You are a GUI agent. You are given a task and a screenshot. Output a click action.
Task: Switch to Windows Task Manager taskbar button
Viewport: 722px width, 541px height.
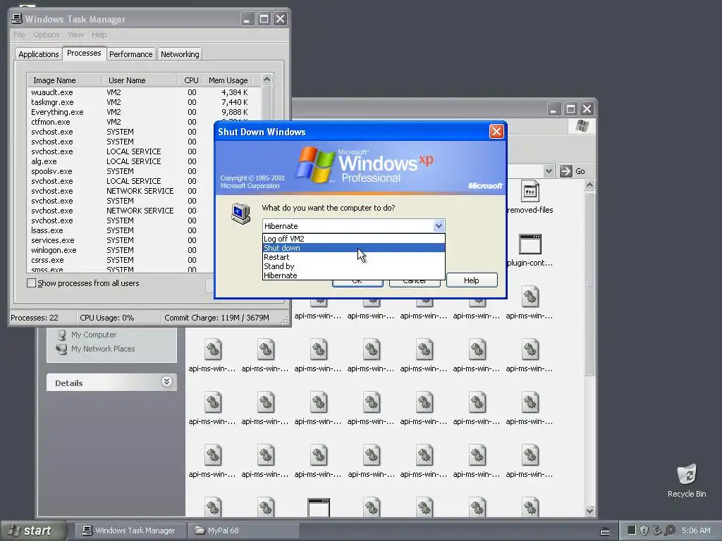130,530
